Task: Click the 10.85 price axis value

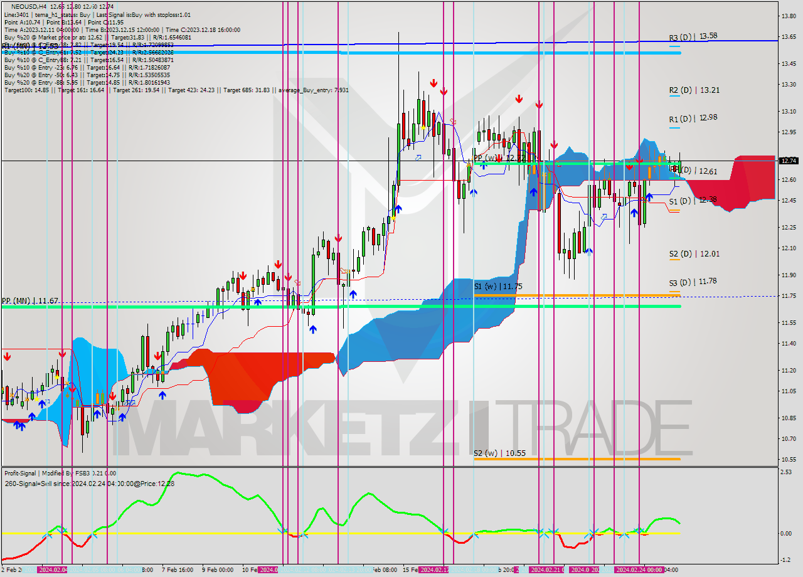Action: pyautogui.click(x=788, y=418)
